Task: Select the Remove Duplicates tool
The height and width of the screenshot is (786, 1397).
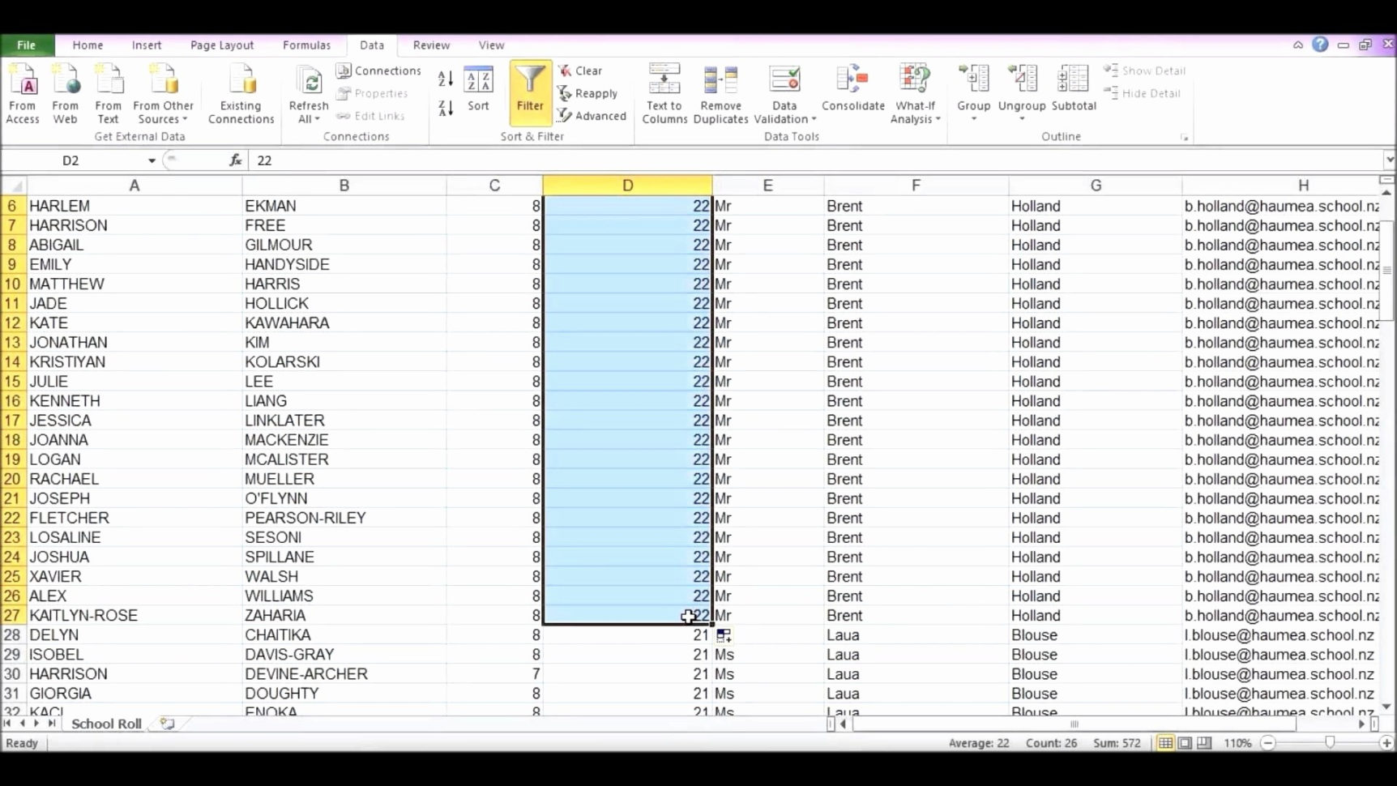Action: (720, 92)
